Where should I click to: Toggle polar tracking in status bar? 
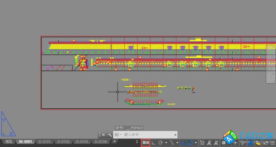pyautogui.click(x=160, y=143)
